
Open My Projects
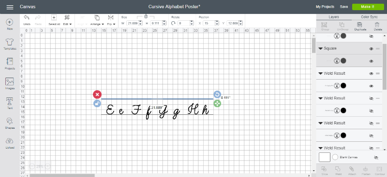[x=325, y=7]
